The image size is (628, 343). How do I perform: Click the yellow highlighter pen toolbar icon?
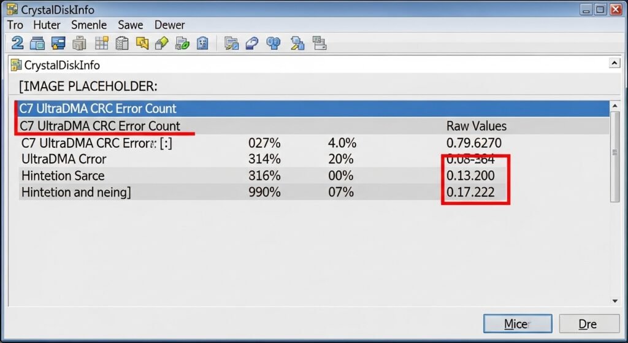[x=162, y=43]
